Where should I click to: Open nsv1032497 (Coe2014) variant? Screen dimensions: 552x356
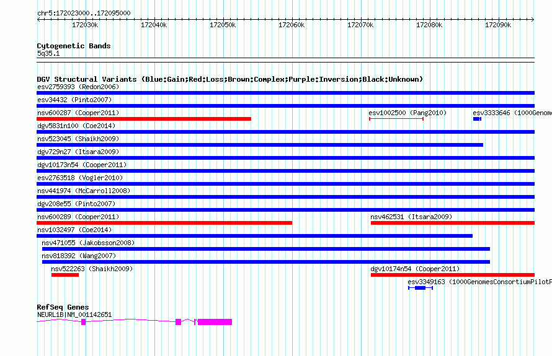pyautogui.click(x=74, y=230)
